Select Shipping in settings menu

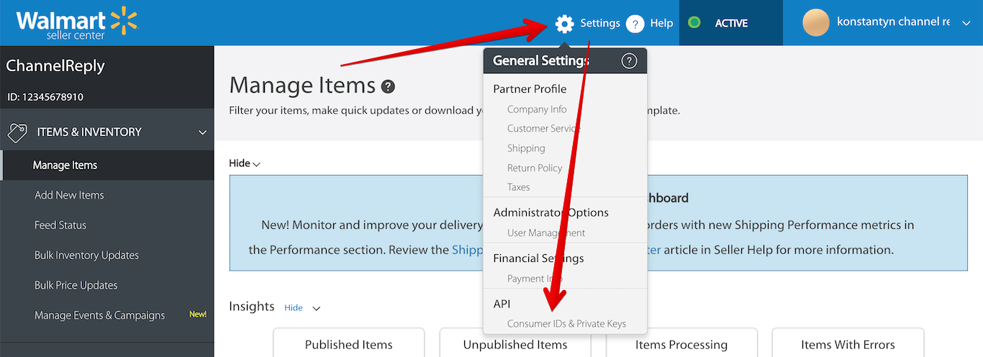pyautogui.click(x=526, y=148)
